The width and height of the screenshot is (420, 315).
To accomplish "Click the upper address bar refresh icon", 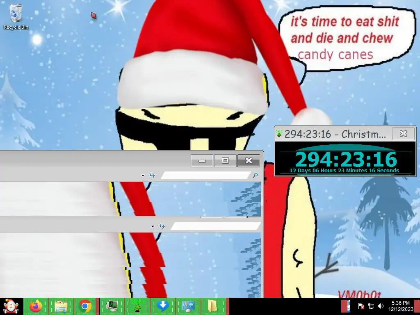I will click(152, 176).
